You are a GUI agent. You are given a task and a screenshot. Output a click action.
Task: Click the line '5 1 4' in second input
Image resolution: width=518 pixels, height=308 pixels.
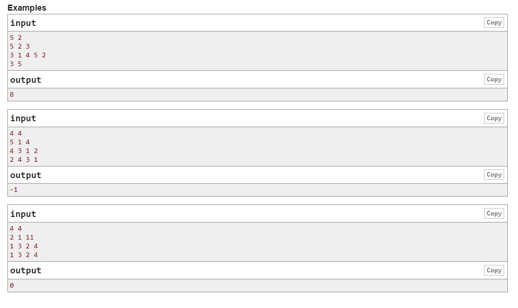click(x=19, y=142)
